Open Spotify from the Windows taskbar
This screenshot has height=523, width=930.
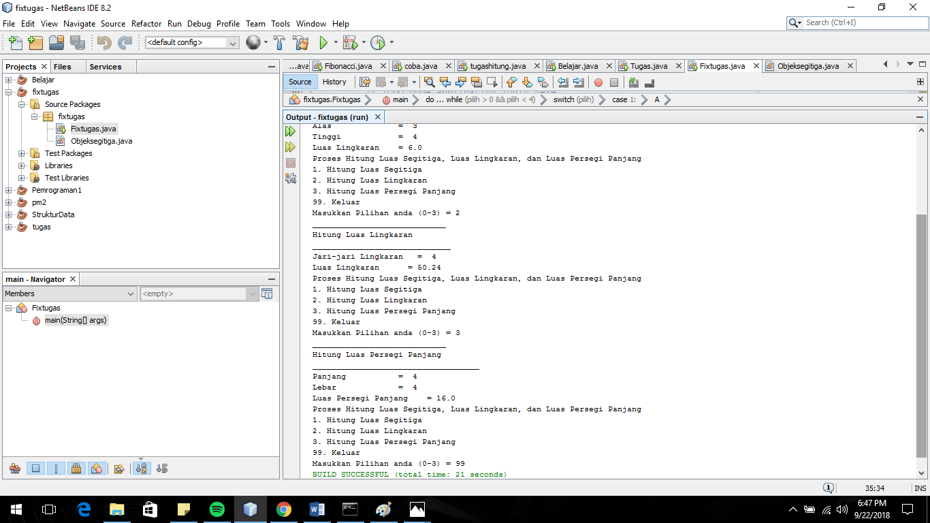[x=217, y=509]
